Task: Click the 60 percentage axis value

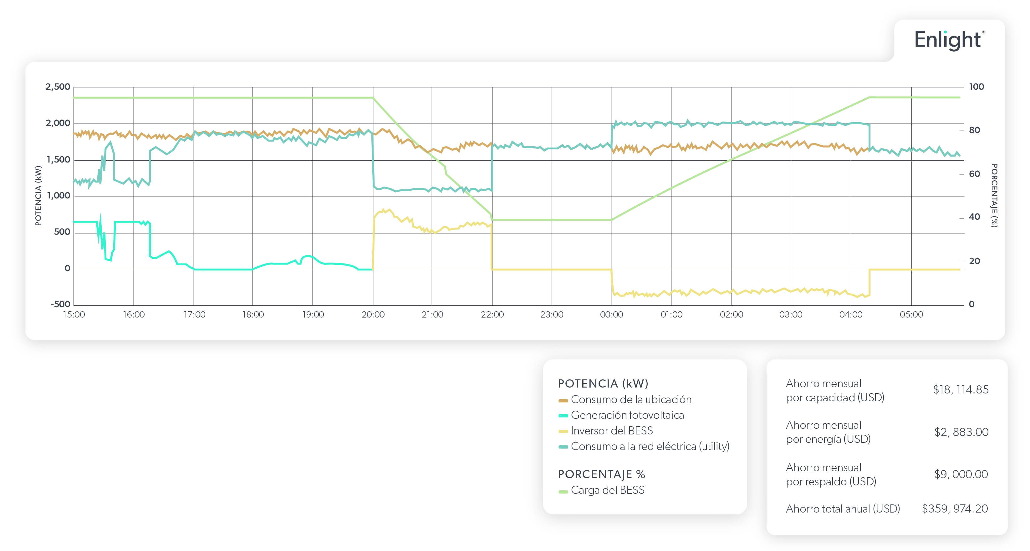Action: 974,174
